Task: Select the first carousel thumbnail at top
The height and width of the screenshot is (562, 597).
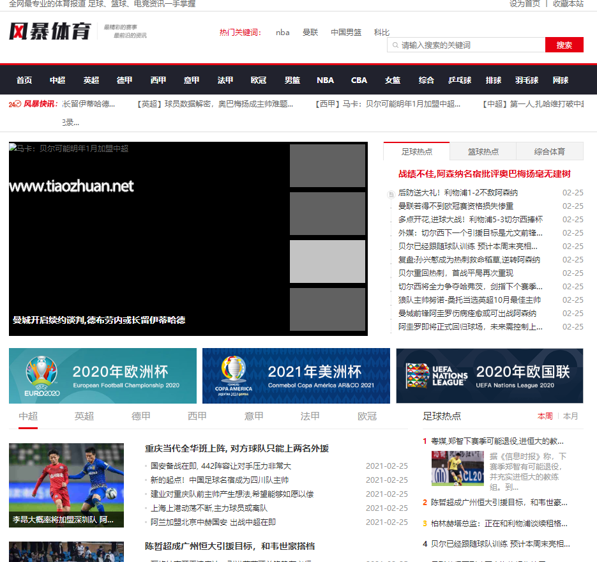Action: [327, 165]
